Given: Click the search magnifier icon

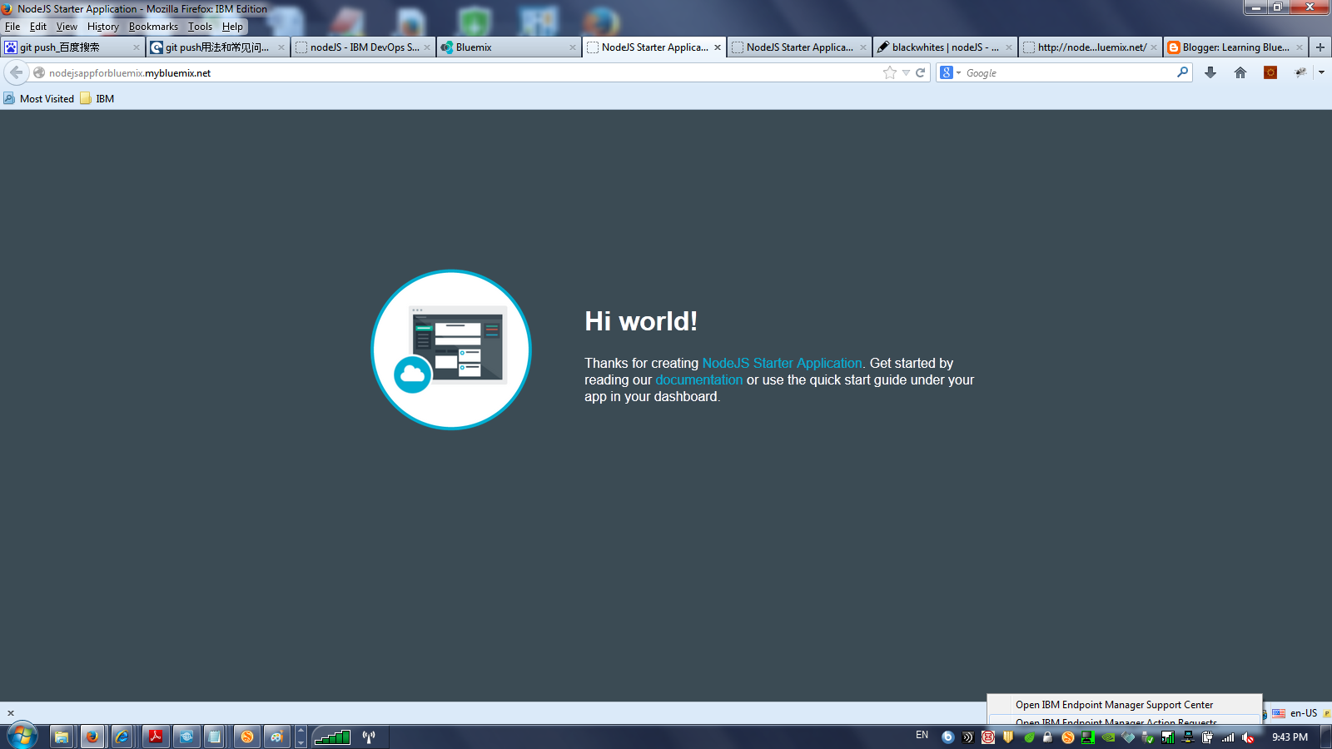Looking at the screenshot, I should [1182, 72].
